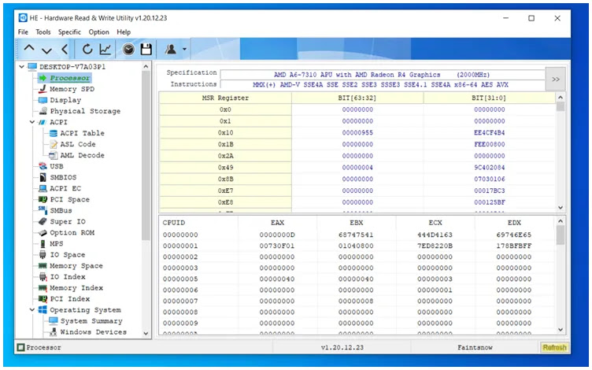Viewport: 592px width, 370px height.
Task: Open the line chart toolbar icon
Action: coord(105,49)
